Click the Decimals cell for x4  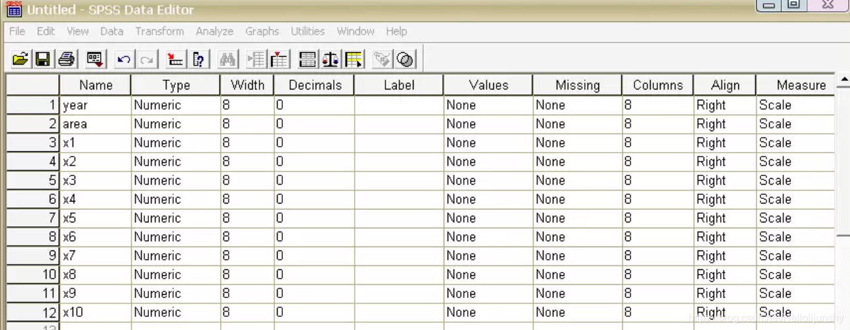(315, 200)
